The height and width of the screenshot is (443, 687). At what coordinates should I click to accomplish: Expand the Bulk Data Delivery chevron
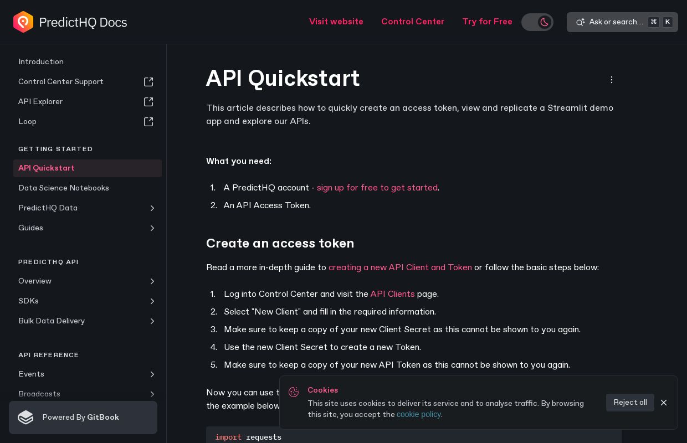click(x=152, y=321)
